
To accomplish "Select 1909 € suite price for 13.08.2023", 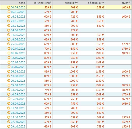I will [x=126, y=76].
